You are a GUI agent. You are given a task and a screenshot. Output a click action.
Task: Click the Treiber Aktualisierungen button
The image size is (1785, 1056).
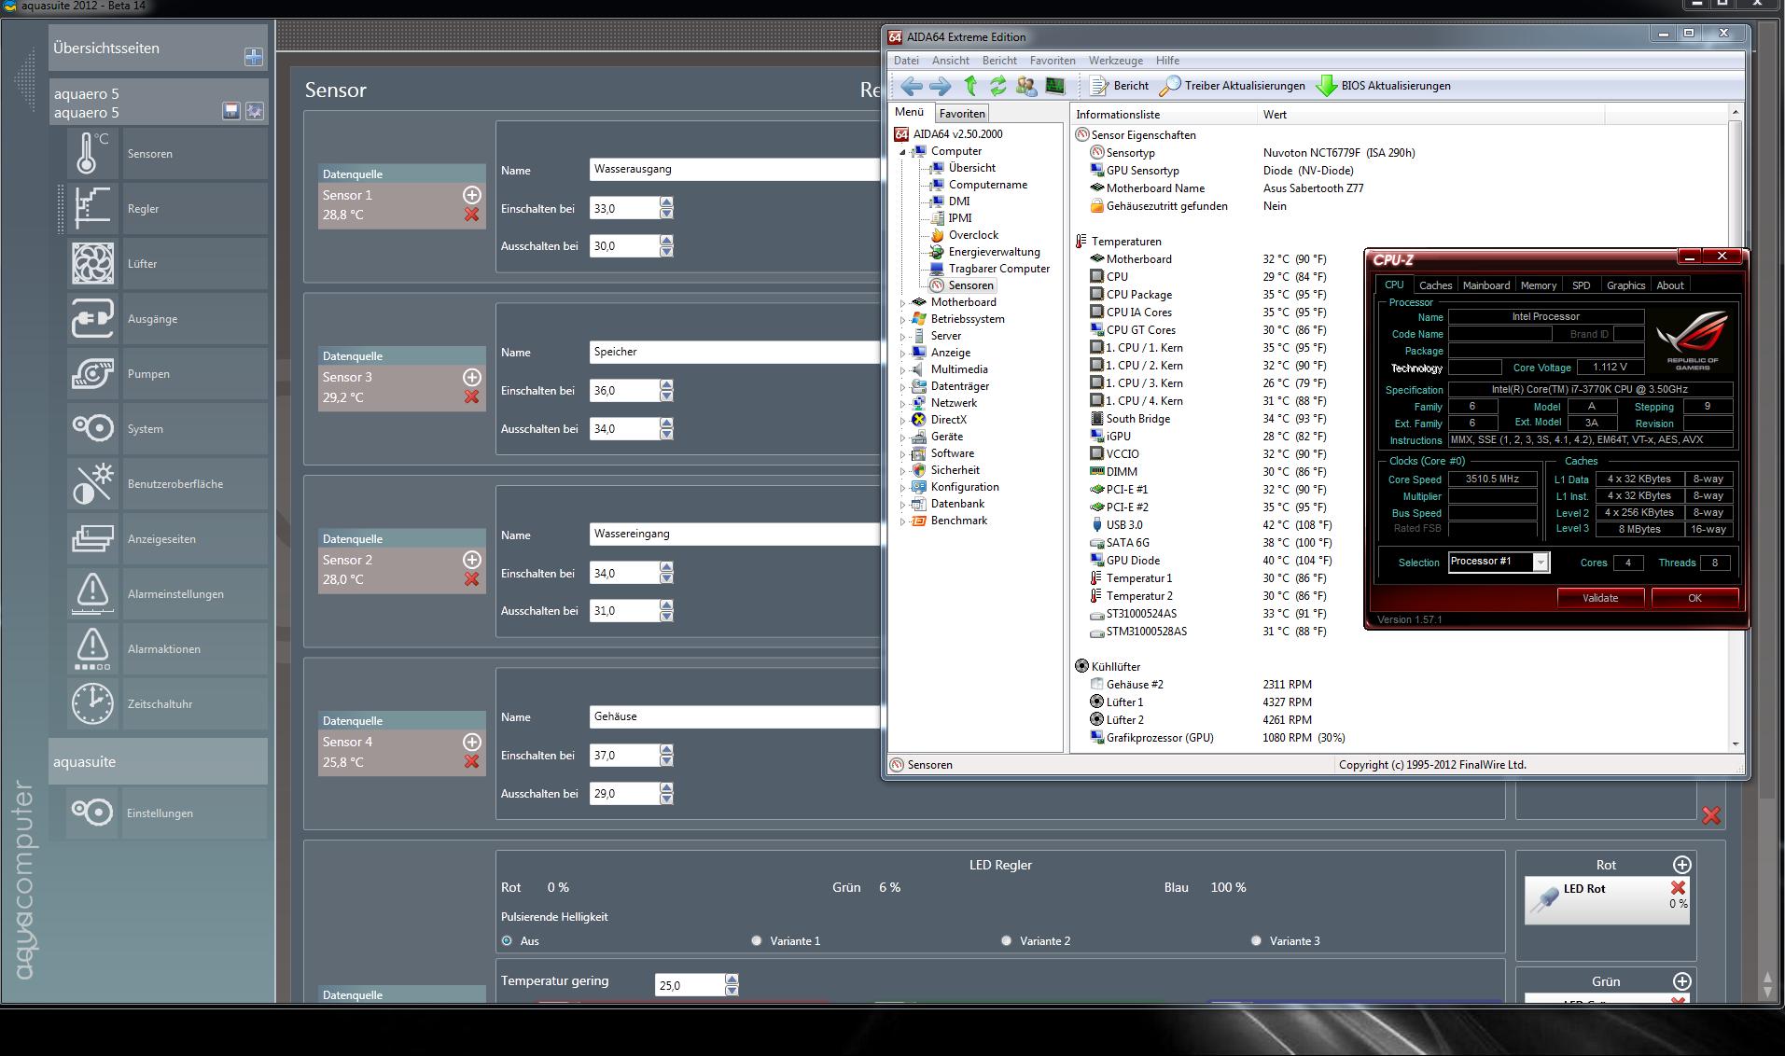pos(1232,86)
